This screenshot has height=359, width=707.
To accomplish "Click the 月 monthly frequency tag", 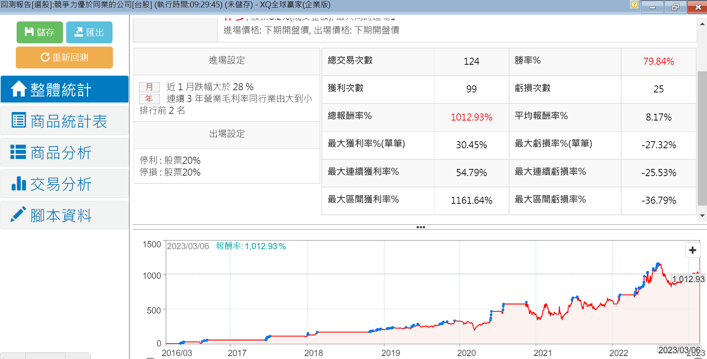I will pos(149,87).
